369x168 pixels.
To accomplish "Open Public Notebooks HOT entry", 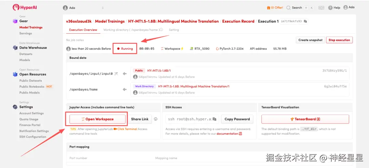I will 36,86.
